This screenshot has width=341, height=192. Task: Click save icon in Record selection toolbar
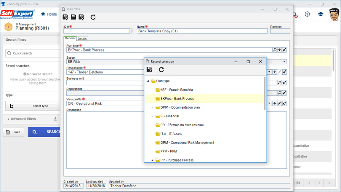tap(149, 70)
